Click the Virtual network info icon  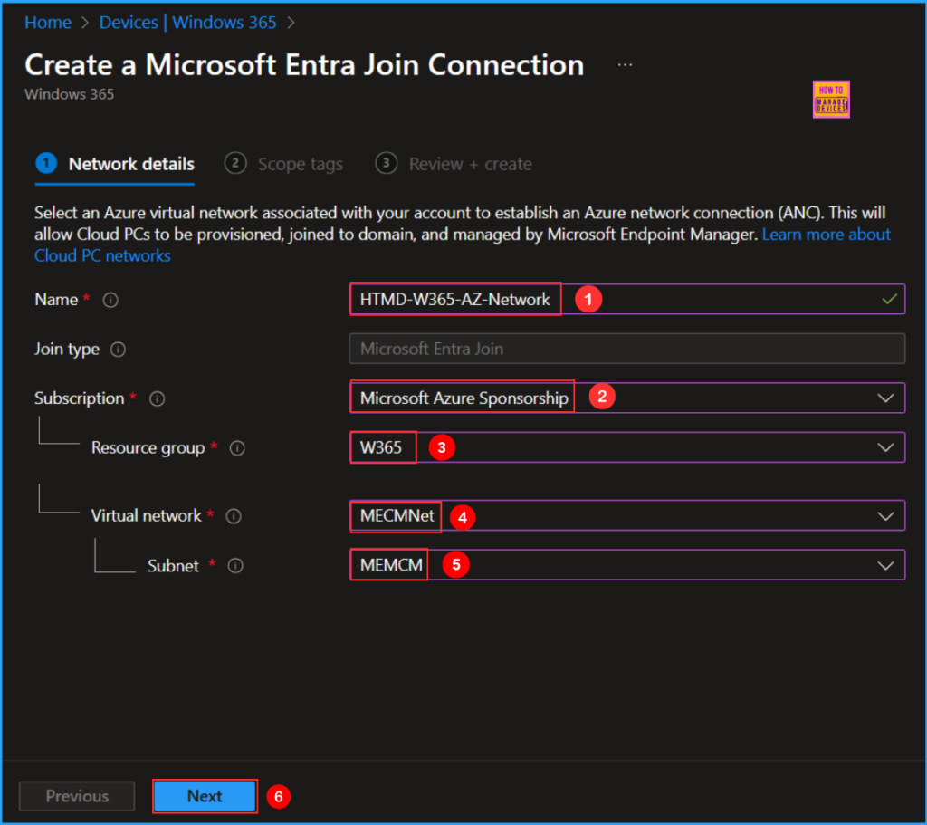[x=234, y=516]
